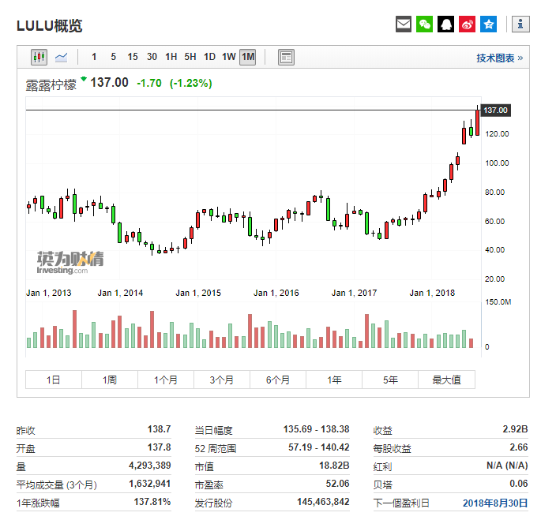Open the info icon button

point(520,24)
